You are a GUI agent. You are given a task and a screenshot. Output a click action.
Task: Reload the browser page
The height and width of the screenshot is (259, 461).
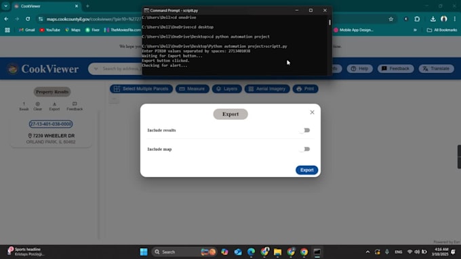click(28, 19)
